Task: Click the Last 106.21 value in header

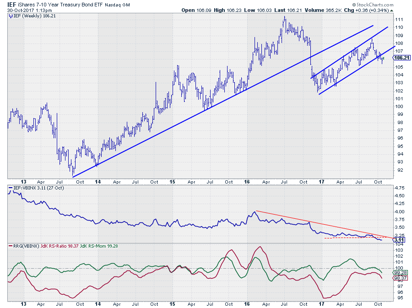Action: coord(288,10)
